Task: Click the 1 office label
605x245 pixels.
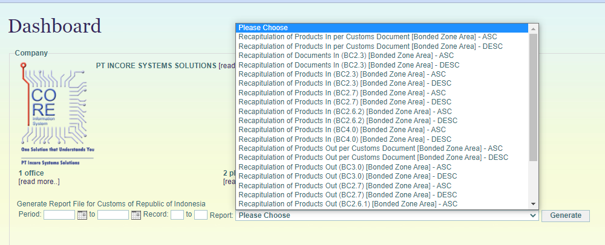Action: [31, 173]
